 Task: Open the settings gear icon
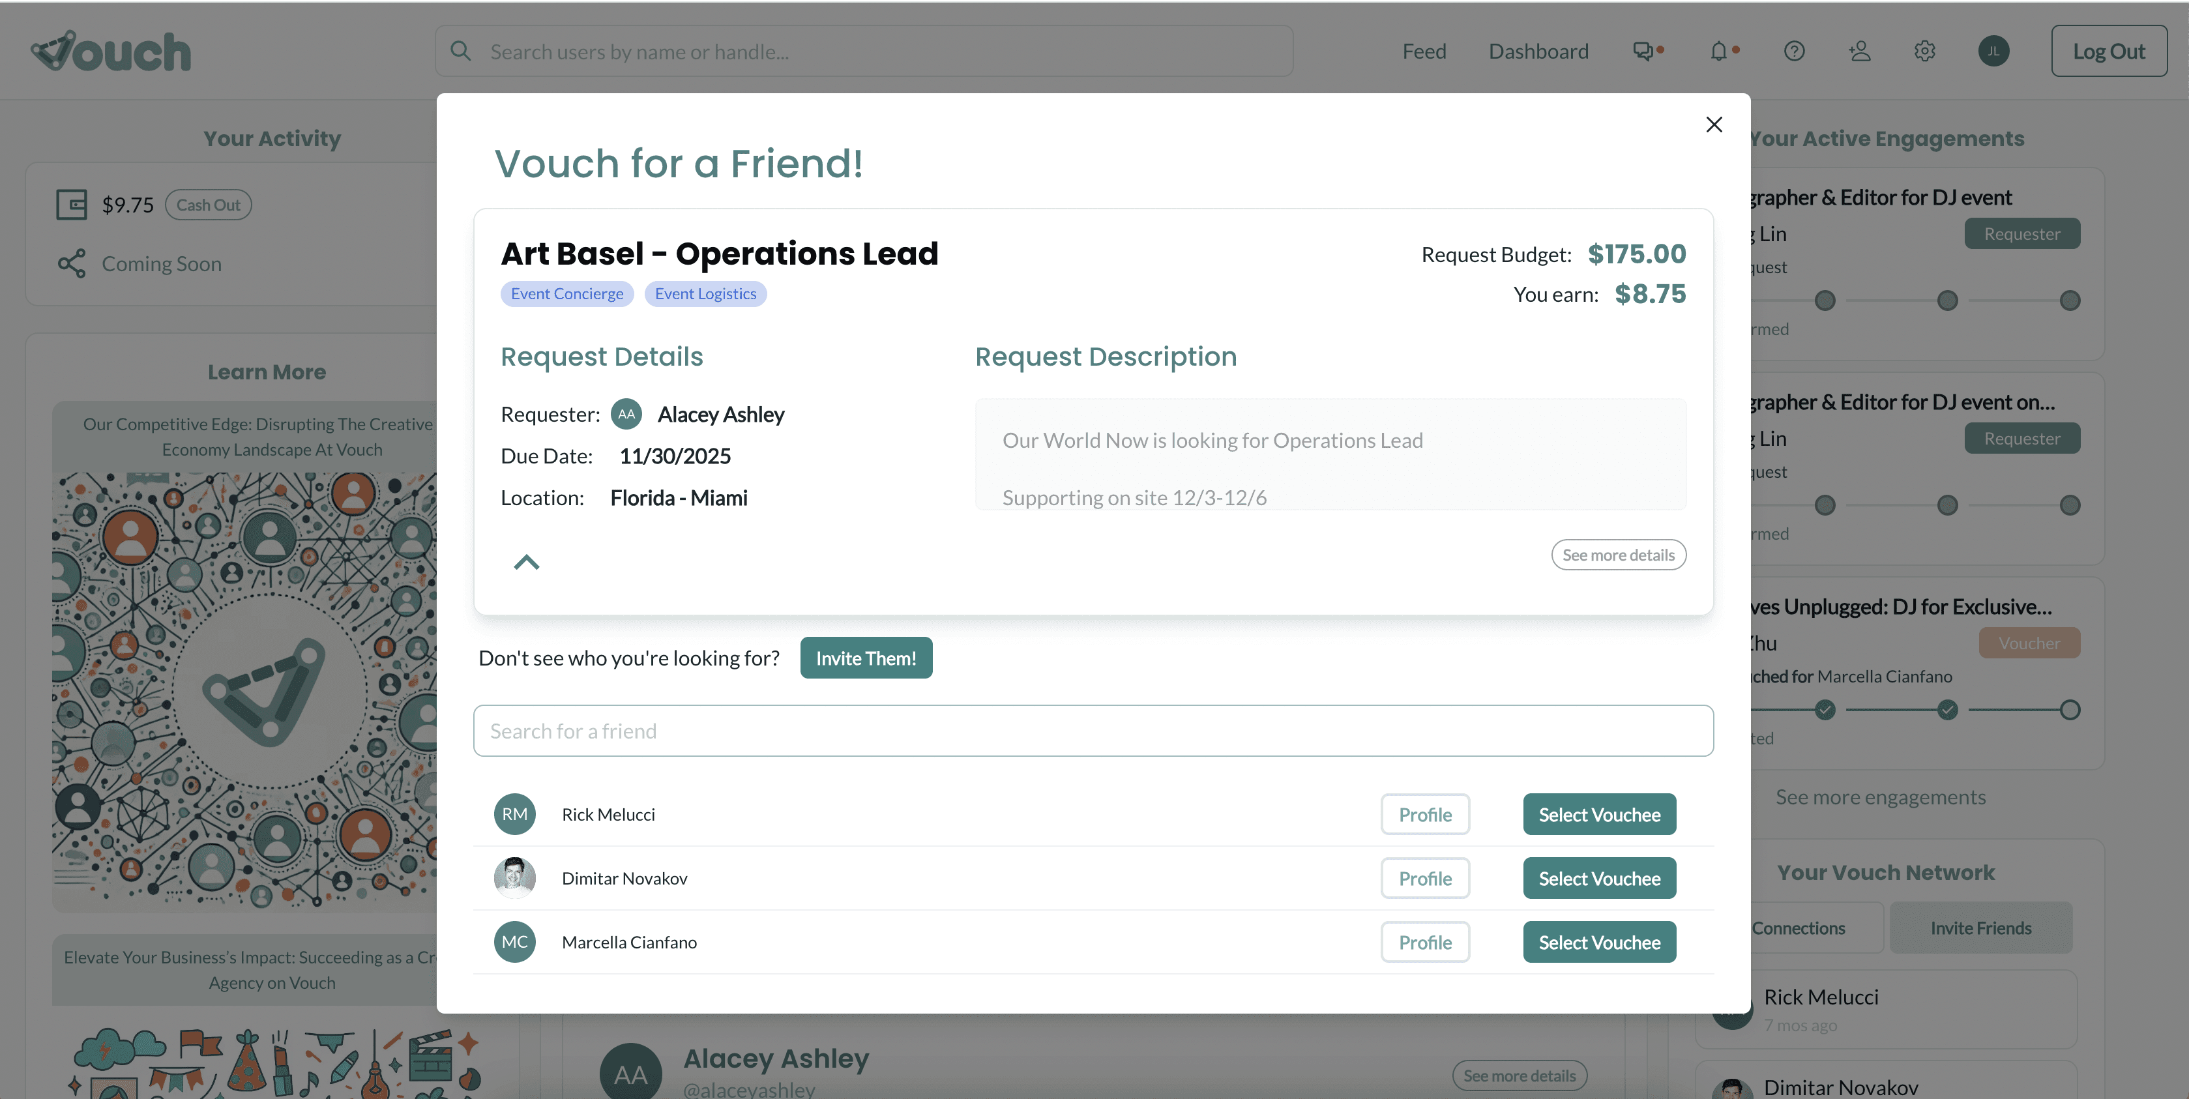(x=1925, y=52)
